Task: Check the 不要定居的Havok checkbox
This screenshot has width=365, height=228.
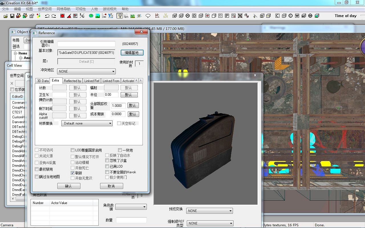Action: click(107, 172)
